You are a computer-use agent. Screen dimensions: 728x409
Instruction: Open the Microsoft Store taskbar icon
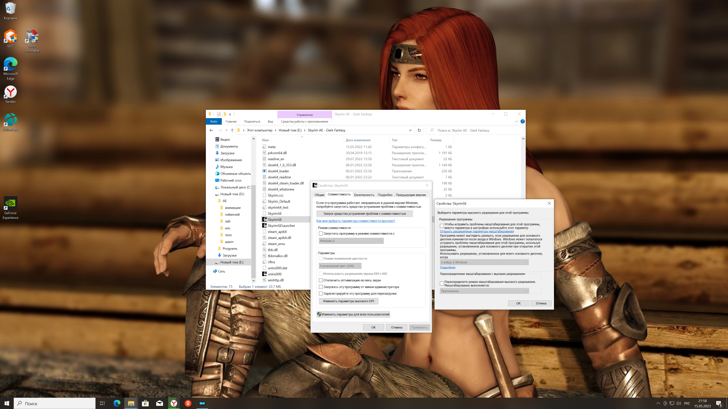click(x=145, y=403)
